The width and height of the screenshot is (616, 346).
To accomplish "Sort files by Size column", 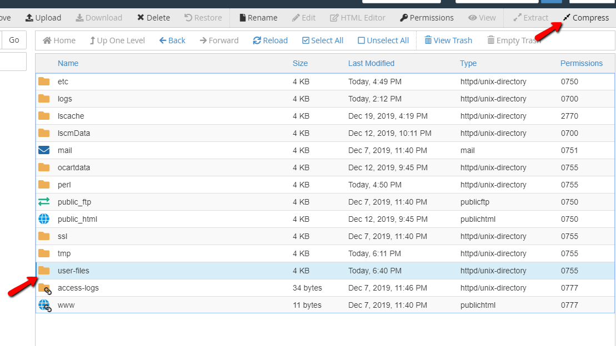I will (300, 63).
